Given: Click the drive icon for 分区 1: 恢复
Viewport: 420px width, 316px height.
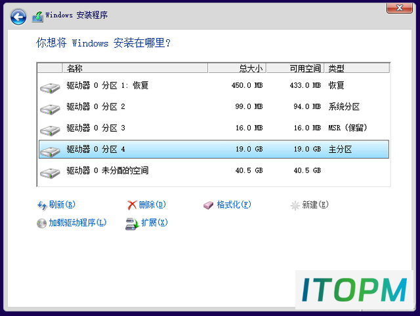Looking at the screenshot, I should tap(50, 87).
